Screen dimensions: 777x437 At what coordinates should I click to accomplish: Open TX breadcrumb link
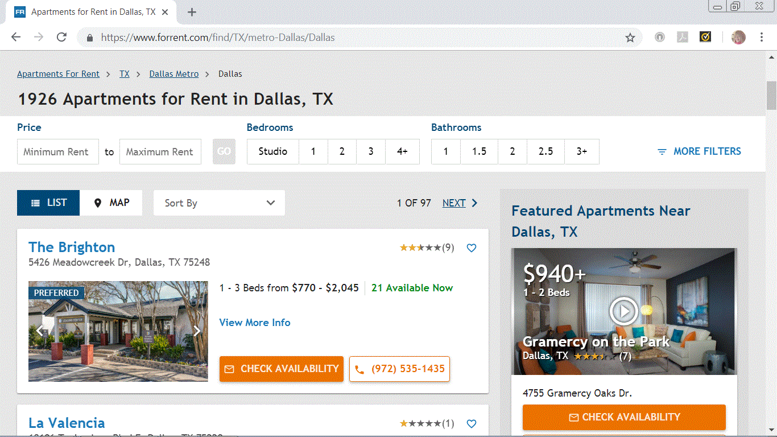tap(125, 74)
